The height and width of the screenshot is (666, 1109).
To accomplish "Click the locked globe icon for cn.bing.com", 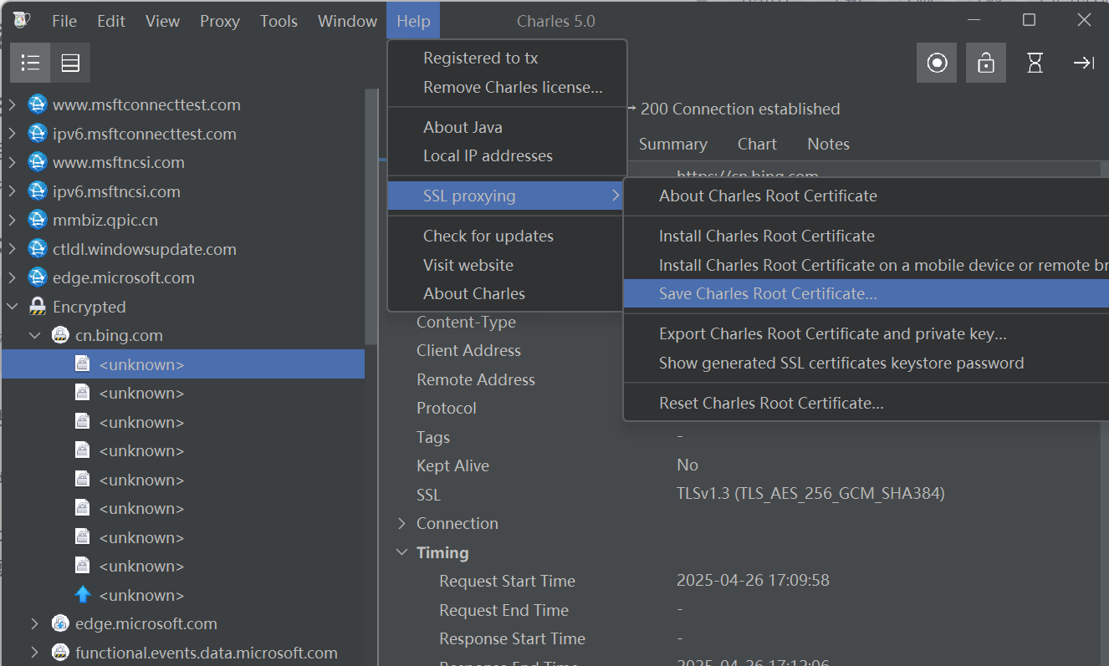I will click(x=60, y=335).
